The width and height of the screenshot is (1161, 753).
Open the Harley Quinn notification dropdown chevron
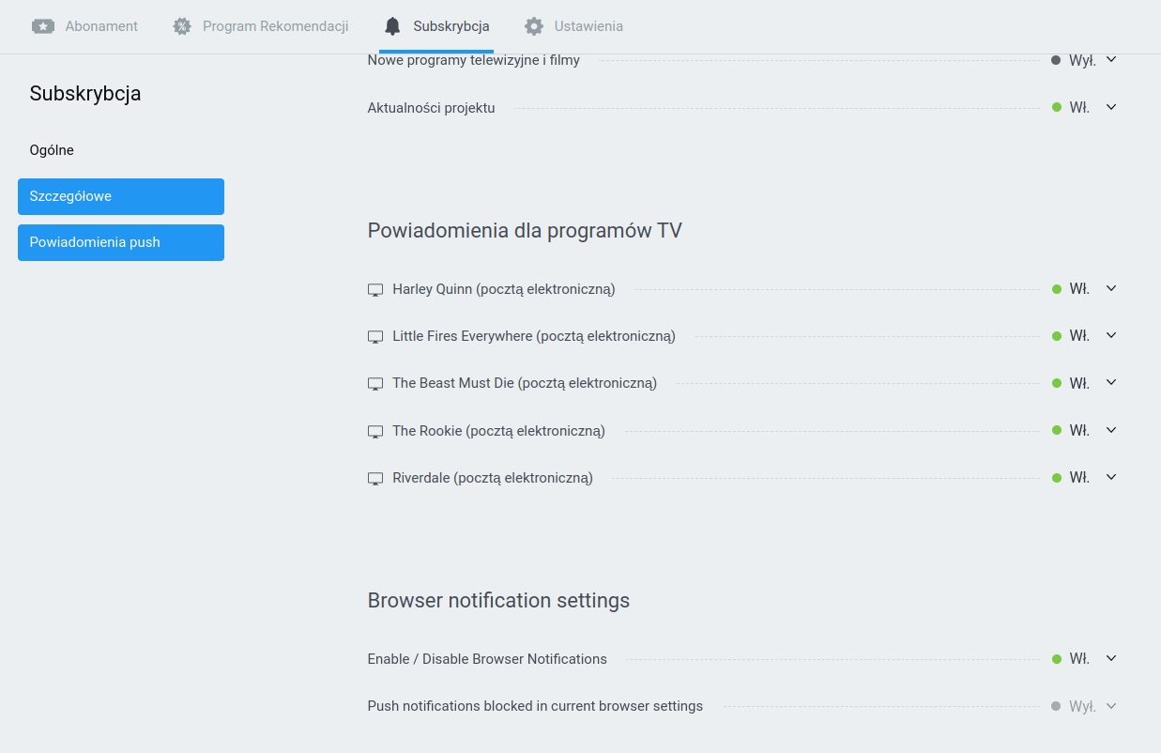click(1111, 288)
